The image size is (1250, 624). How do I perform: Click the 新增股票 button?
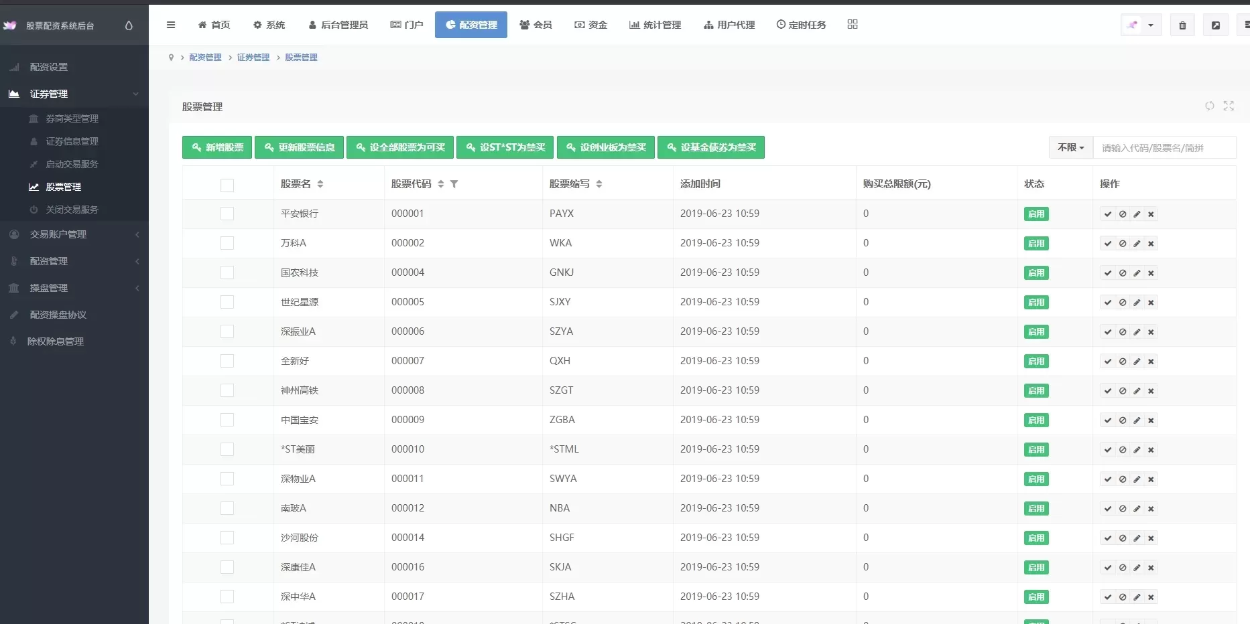(217, 147)
